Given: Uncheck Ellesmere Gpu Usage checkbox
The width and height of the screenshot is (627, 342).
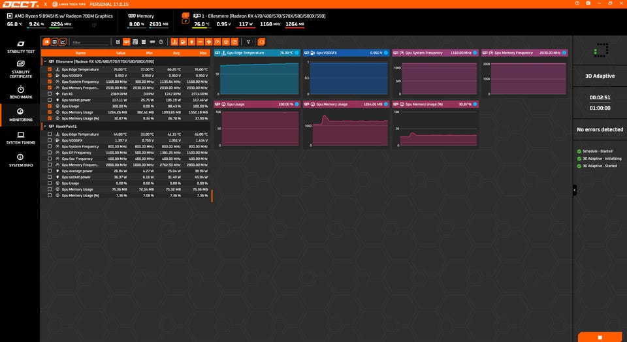Looking at the screenshot, I should click(x=50, y=106).
